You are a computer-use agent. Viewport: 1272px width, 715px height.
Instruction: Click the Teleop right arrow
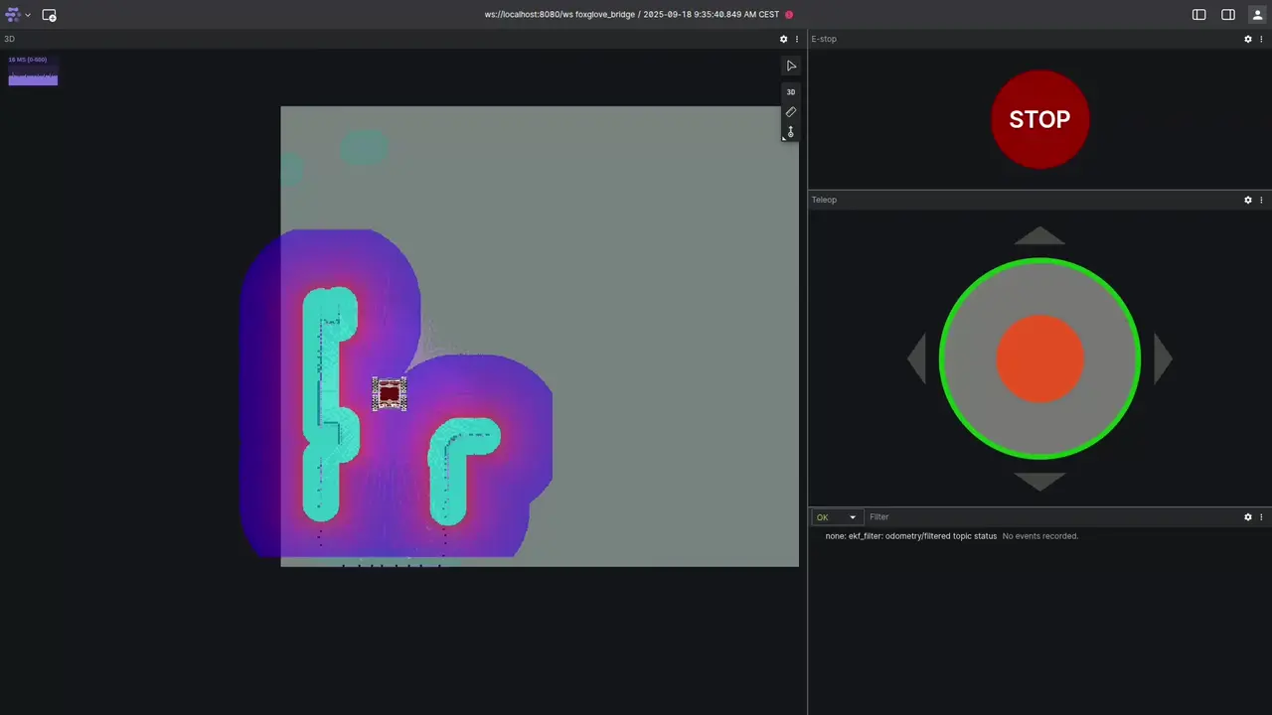(1163, 358)
